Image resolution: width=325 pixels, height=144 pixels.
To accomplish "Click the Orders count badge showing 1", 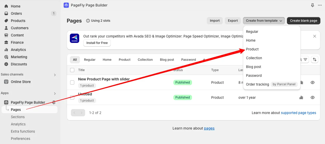I will coord(54,13).
